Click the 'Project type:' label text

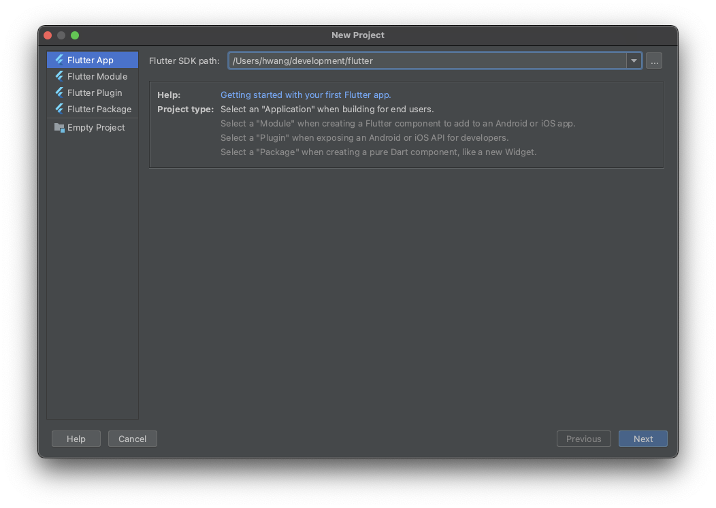(x=185, y=109)
